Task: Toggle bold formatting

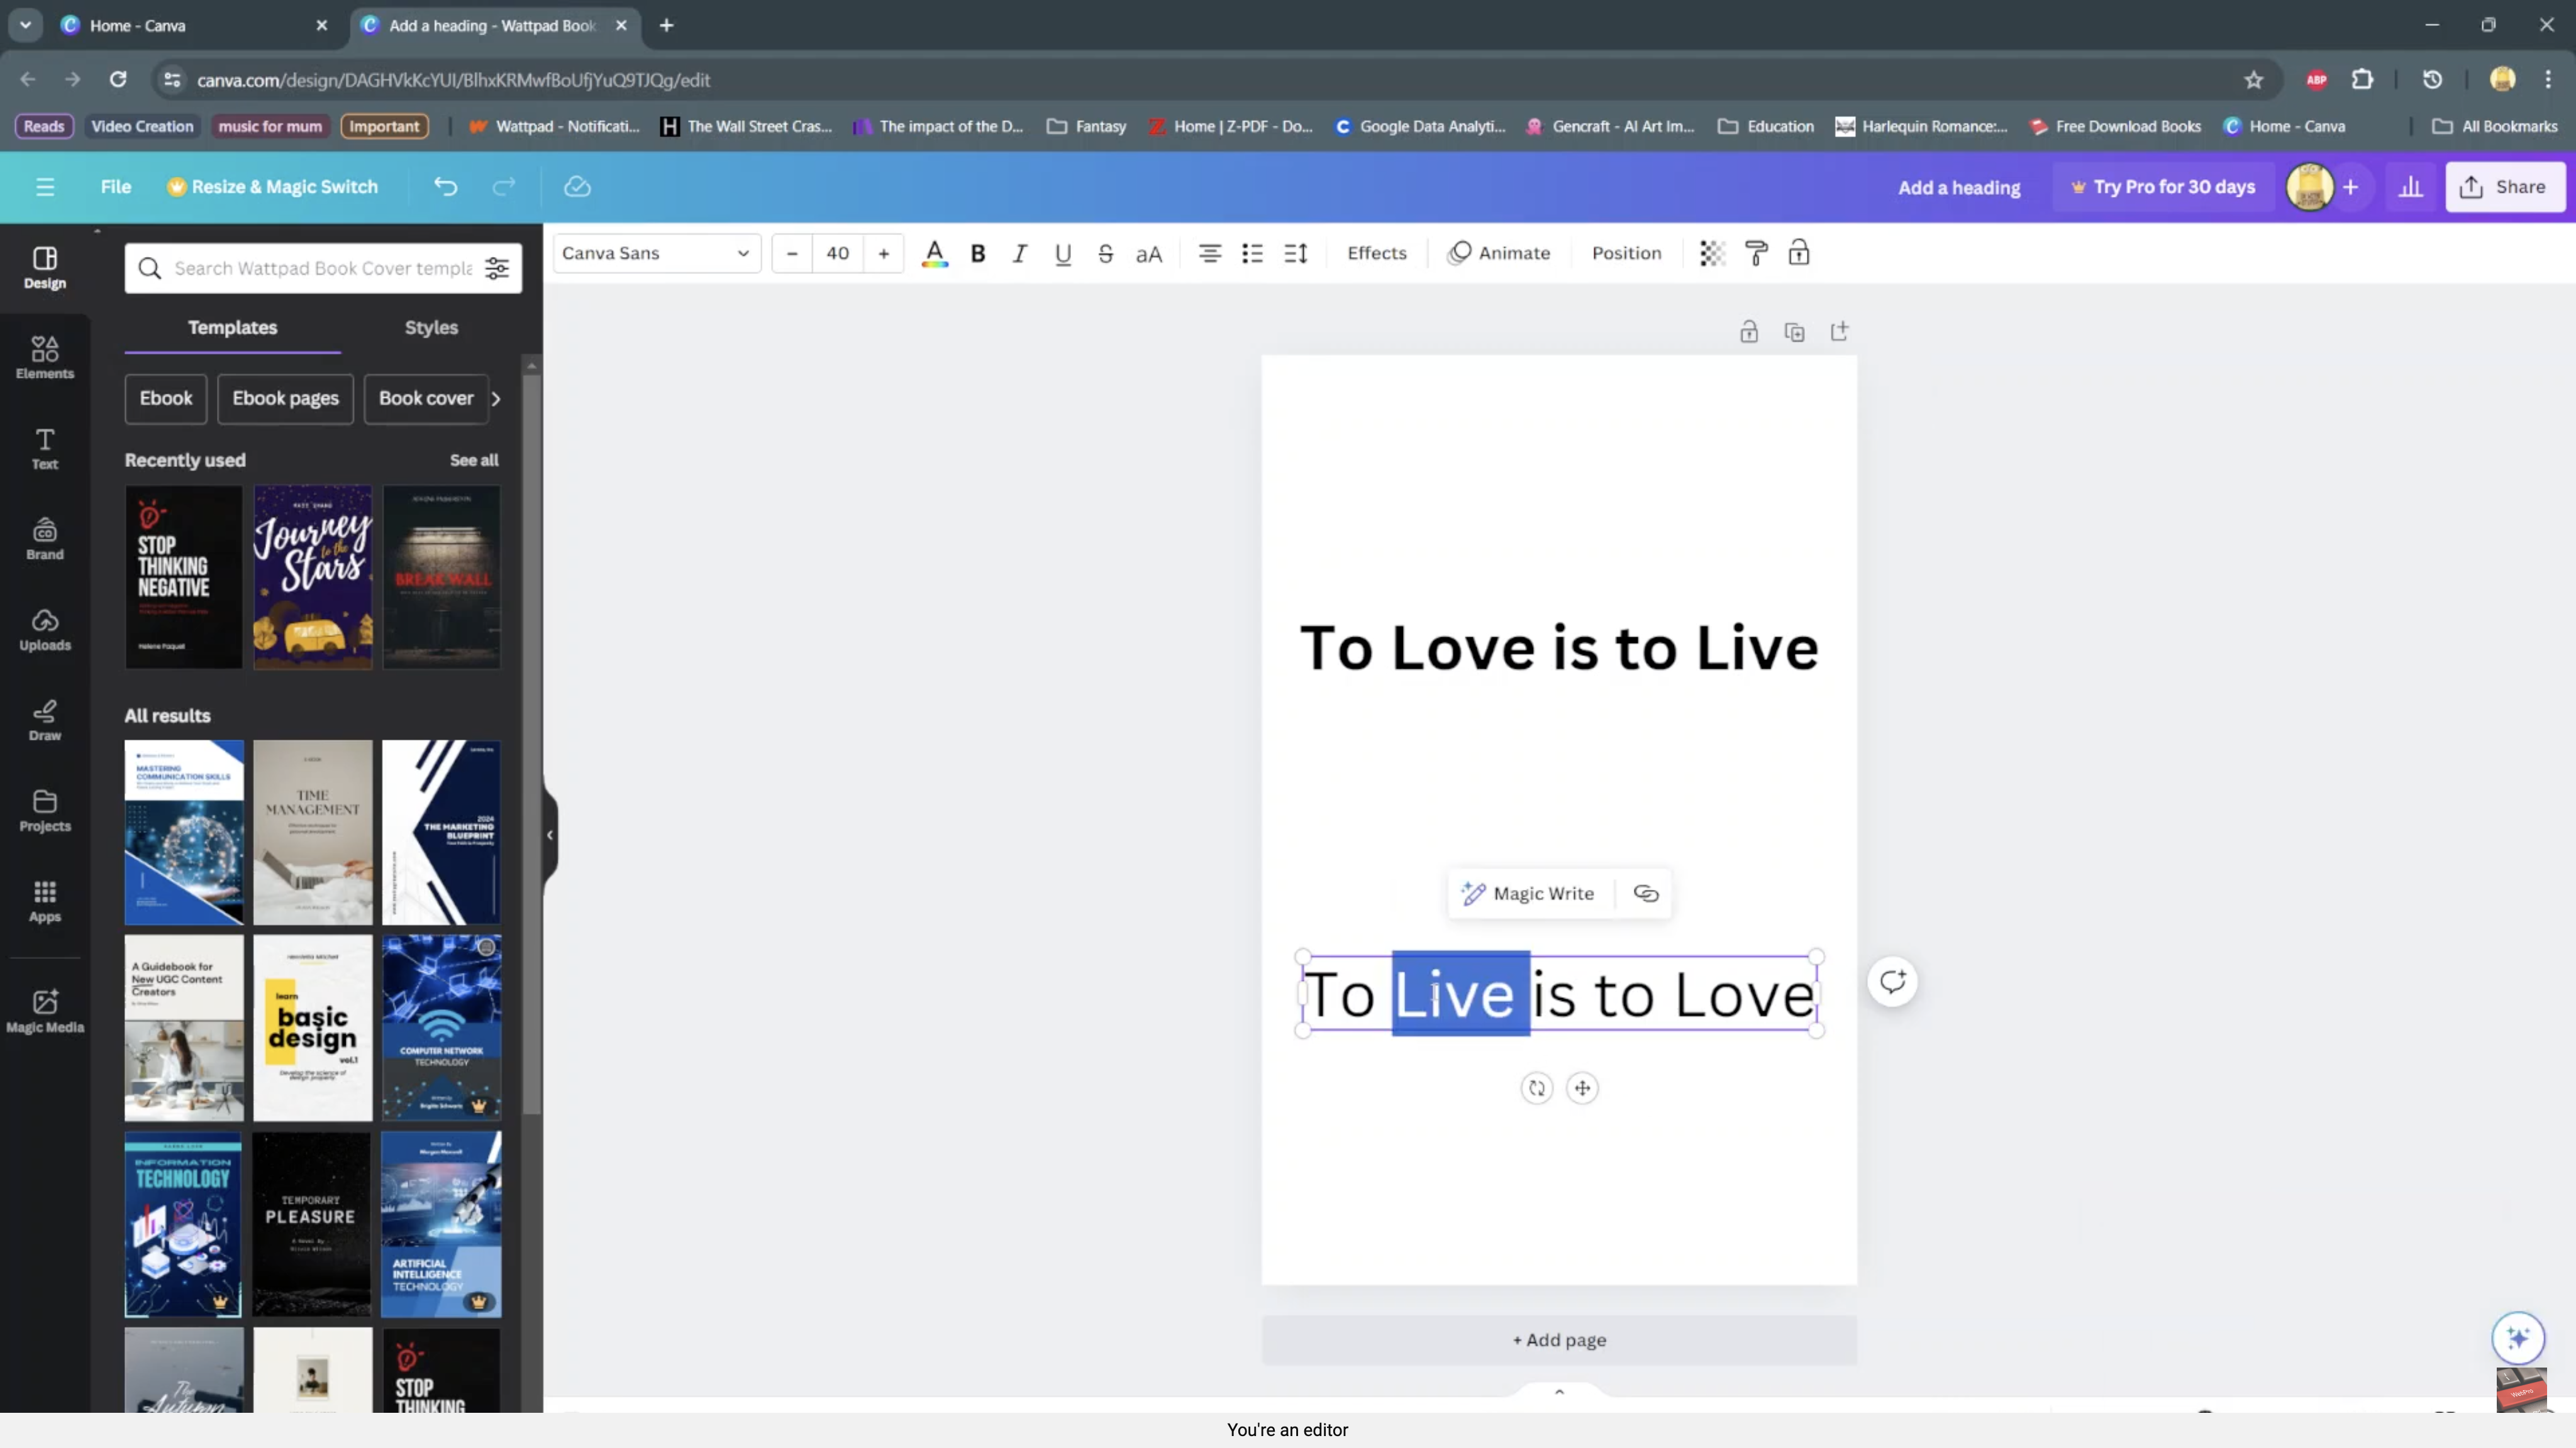Action: pyautogui.click(x=978, y=254)
